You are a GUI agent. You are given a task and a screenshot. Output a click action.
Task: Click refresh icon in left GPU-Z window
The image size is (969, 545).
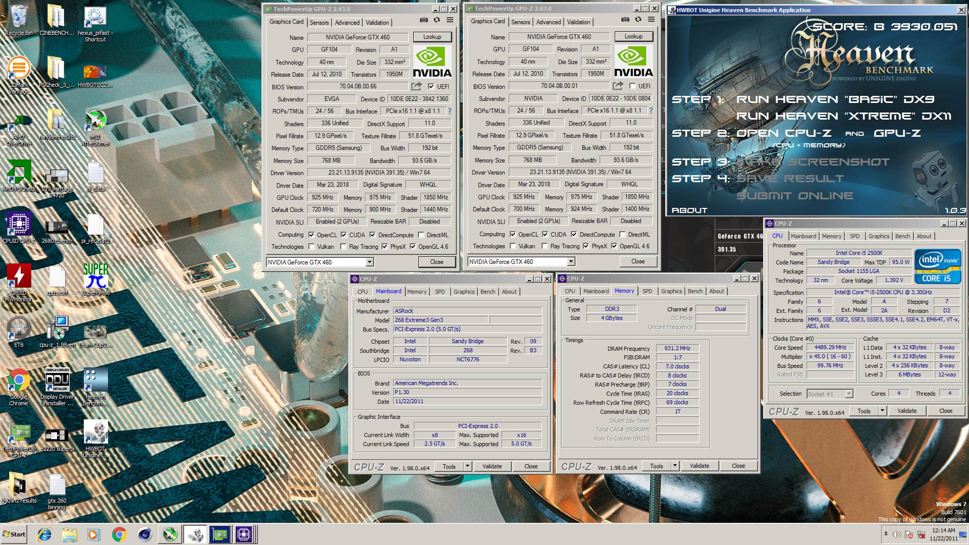[437, 20]
